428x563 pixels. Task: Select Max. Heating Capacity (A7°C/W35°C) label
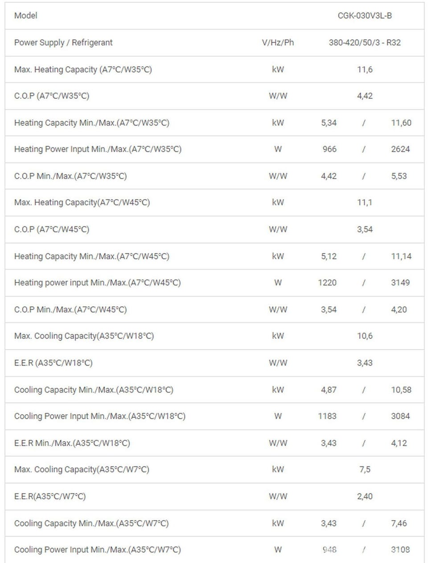83,69
